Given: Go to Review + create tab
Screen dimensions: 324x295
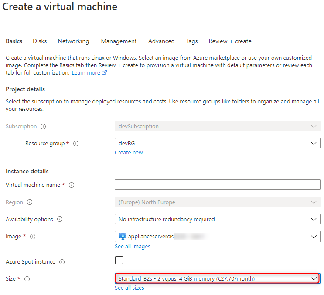Looking at the screenshot, I should [230, 41].
